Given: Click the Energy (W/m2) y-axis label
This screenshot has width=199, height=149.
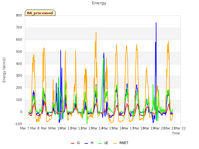Looking at the screenshot, I should [x=4, y=70].
